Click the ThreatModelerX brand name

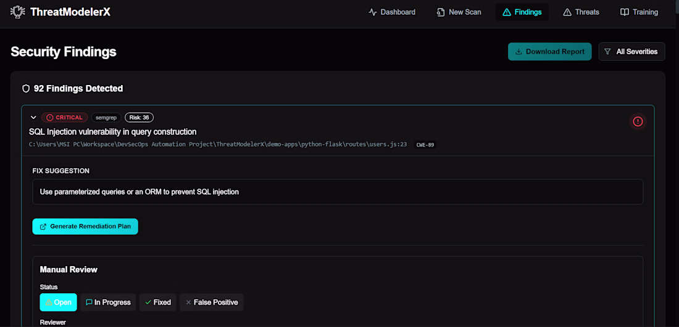[x=70, y=12]
